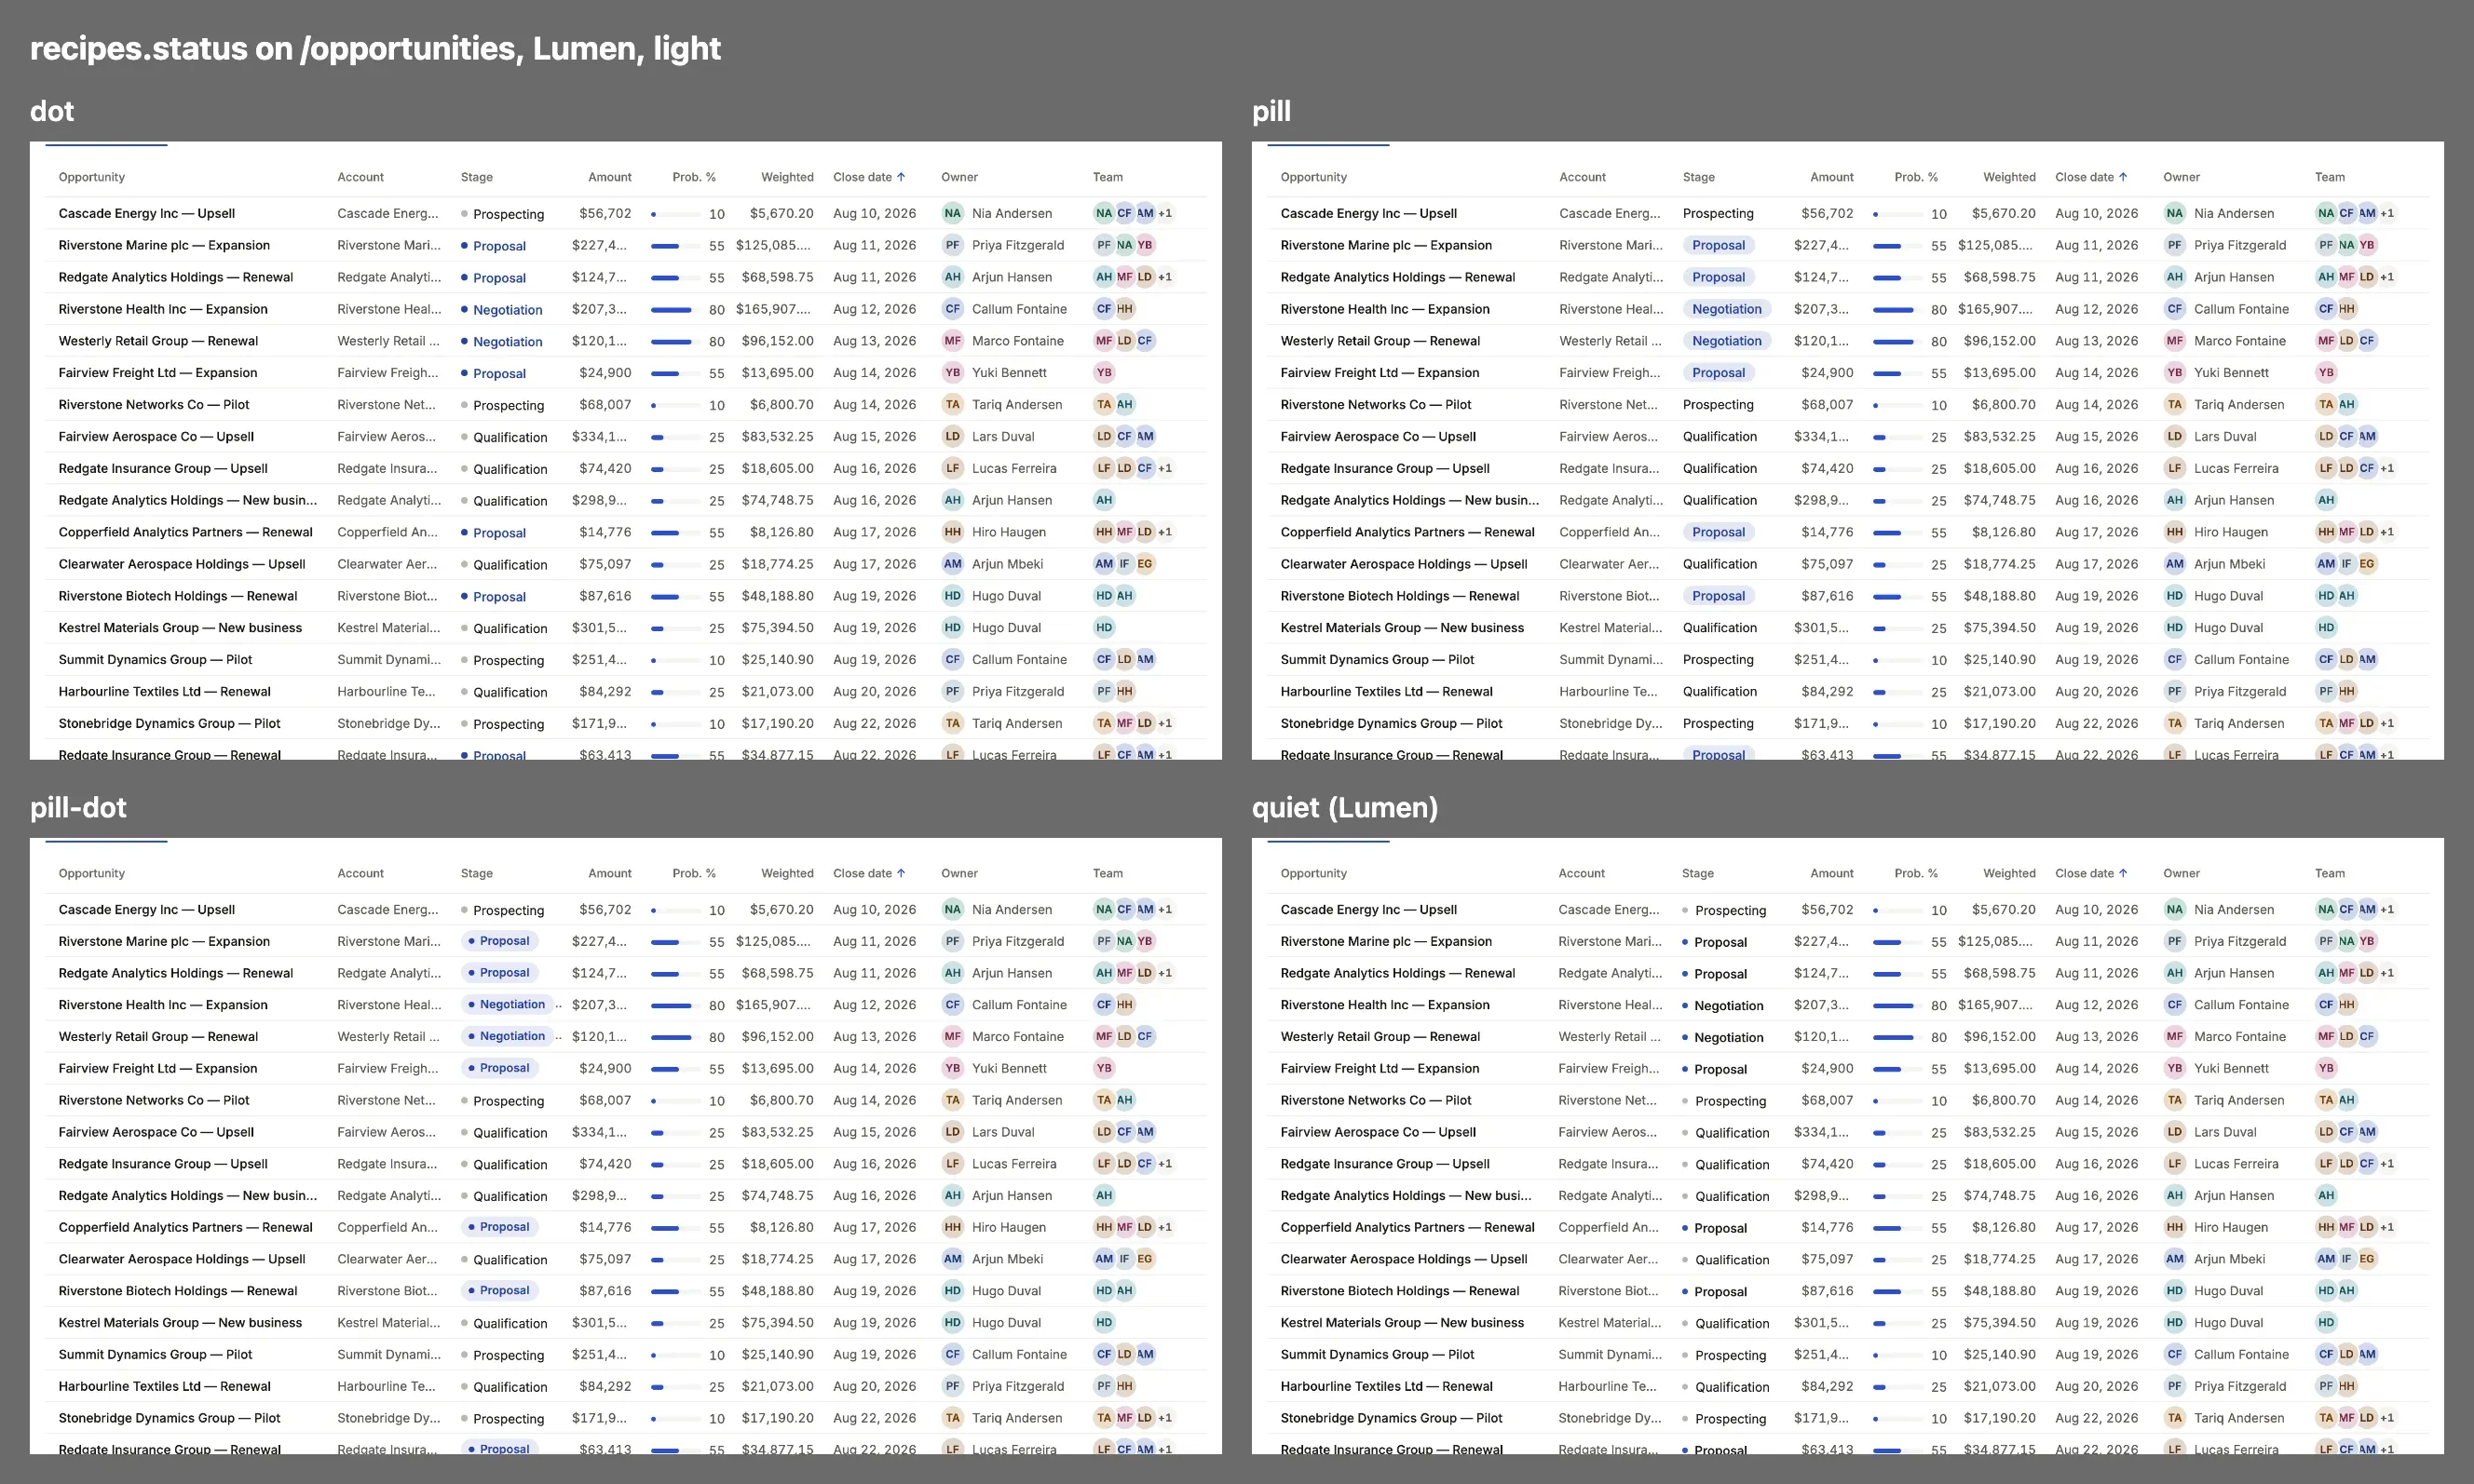
Task: Click EG team avatar in Clearwater Aerospace row, pill-dot panel
Action: pyautogui.click(x=1146, y=1259)
